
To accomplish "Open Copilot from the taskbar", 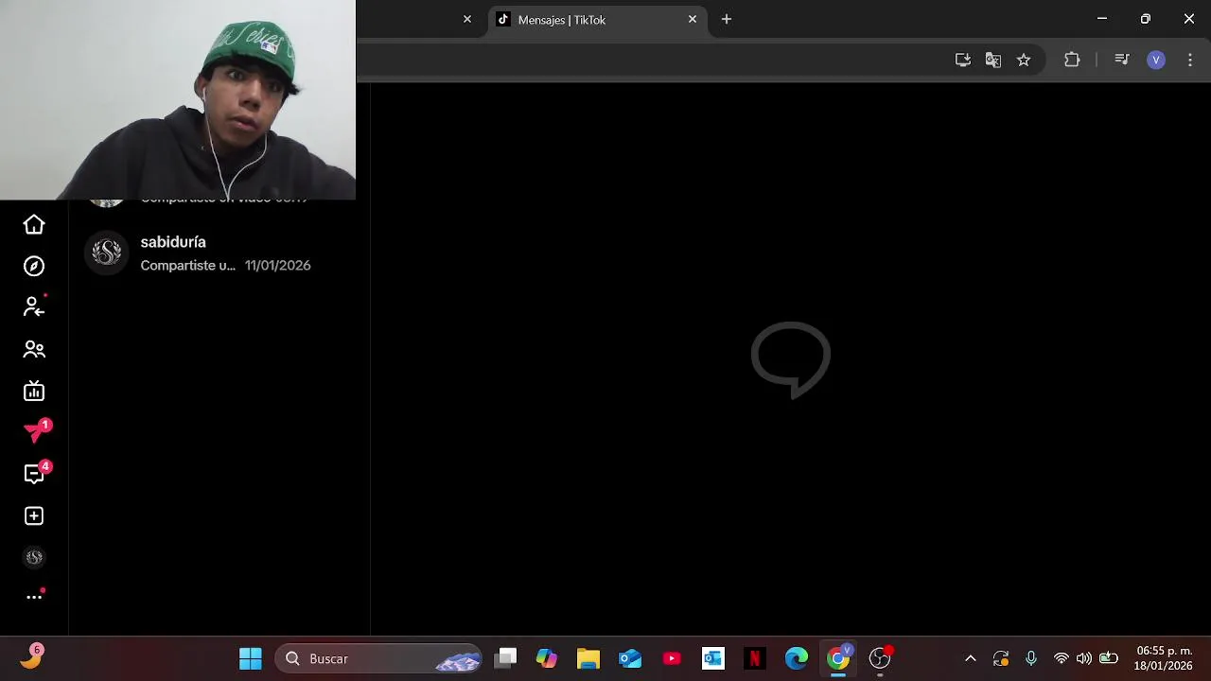I will pyautogui.click(x=547, y=658).
